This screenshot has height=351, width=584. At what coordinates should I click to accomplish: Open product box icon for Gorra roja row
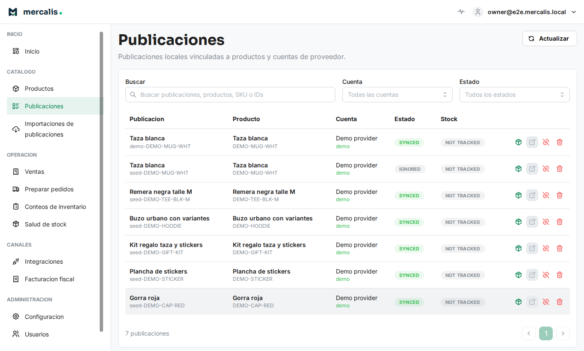tap(519, 302)
